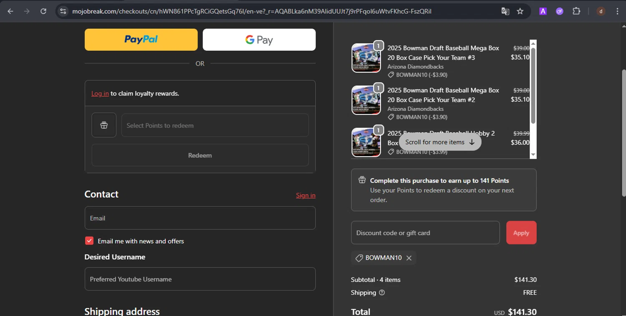The image size is (626, 316).
Task: Open the Chrome three-dot menu
Action: pyautogui.click(x=617, y=11)
